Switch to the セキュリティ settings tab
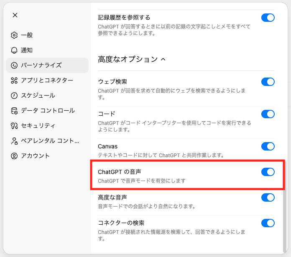Viewport: 291px width, 257px height. click(38, 126)
